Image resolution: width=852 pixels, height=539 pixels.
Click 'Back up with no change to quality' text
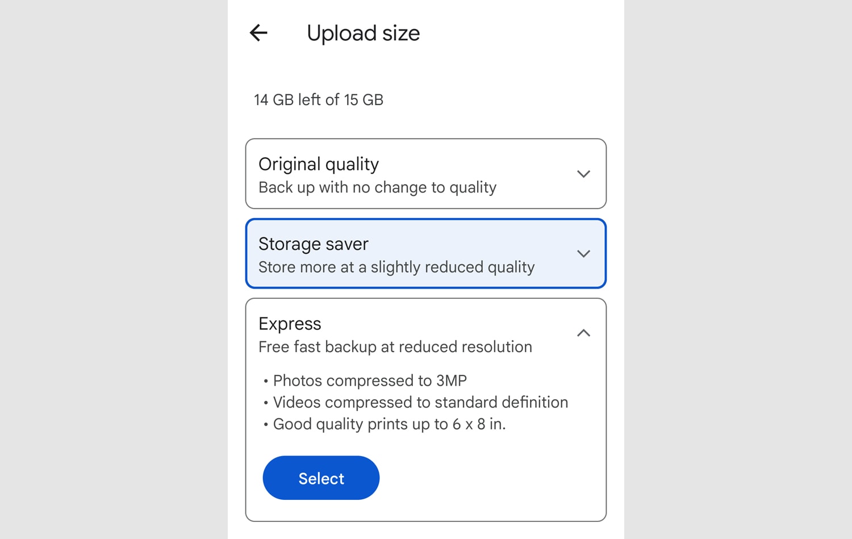pos(378,187)
